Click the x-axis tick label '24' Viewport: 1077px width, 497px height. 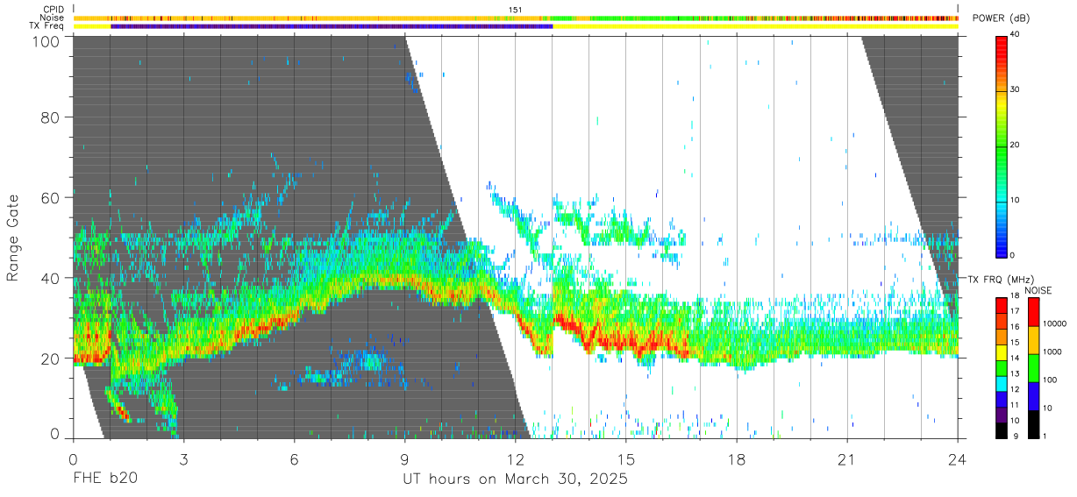coord(958,459)
